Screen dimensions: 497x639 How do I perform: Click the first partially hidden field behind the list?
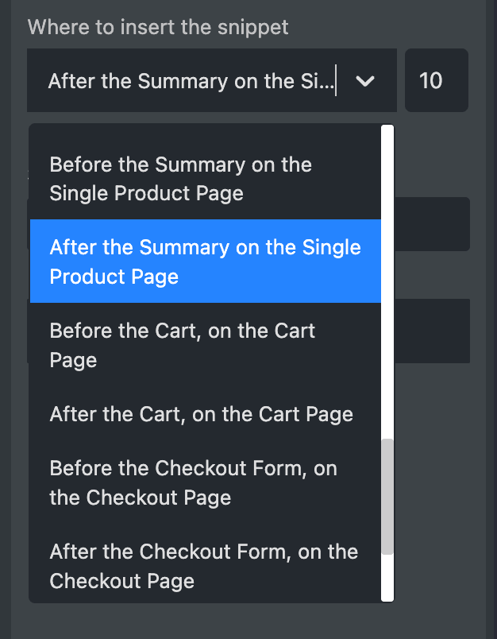(431, 224)
